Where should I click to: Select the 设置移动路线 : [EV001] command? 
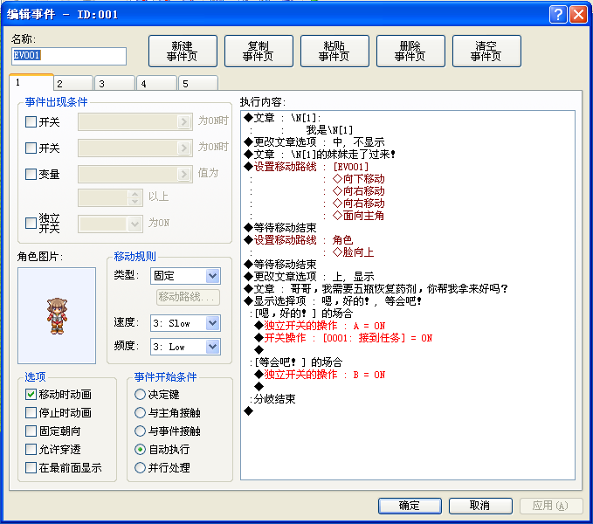(x=306, y=167)
